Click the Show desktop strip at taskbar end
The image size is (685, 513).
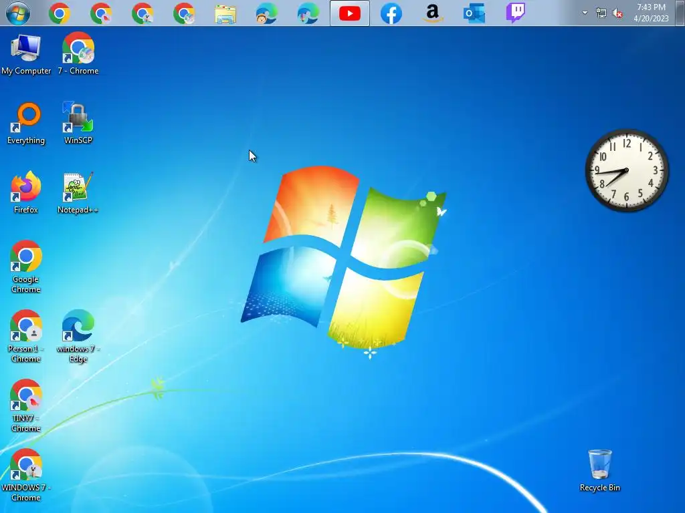680,13
